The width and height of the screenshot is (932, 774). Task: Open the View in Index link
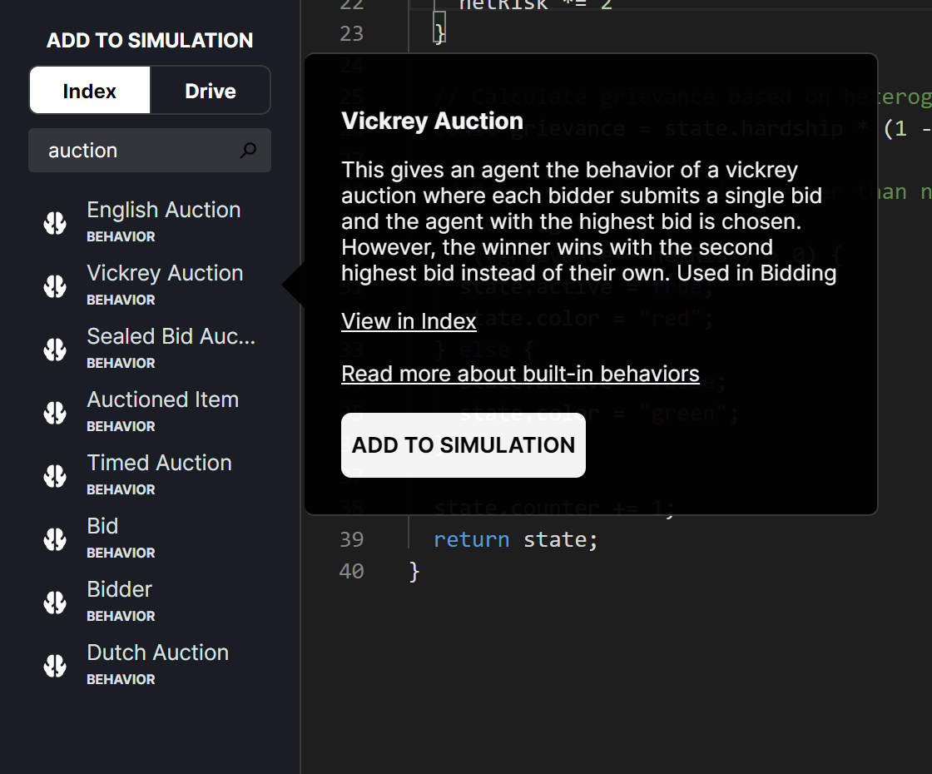pos(409,321)
